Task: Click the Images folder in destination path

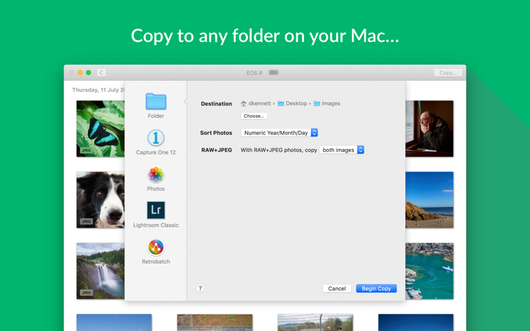Action: point(327,104)
